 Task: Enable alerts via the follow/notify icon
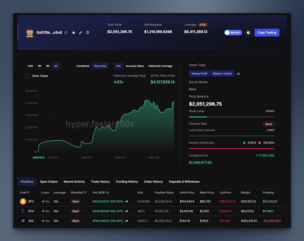pos(87,32)
